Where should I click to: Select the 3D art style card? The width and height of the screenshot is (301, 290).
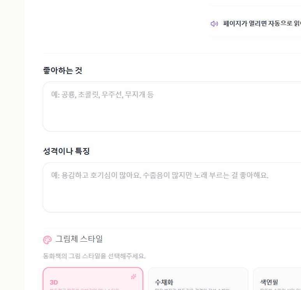point(93,279)
